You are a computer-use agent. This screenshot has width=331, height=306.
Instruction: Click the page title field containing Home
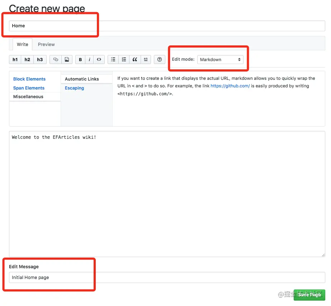[167, 26]
